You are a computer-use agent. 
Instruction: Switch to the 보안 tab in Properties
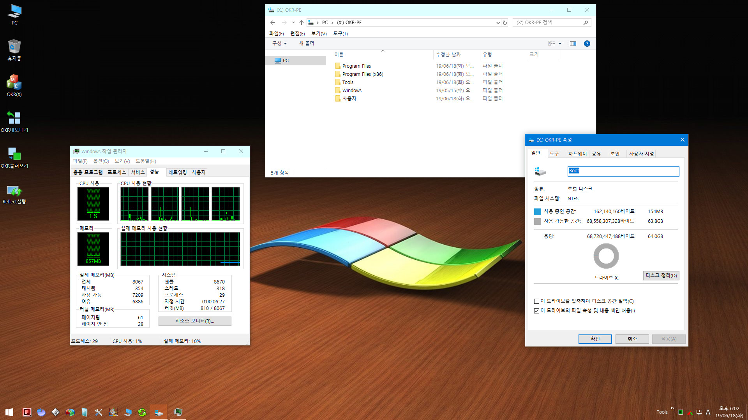point(615,154)
